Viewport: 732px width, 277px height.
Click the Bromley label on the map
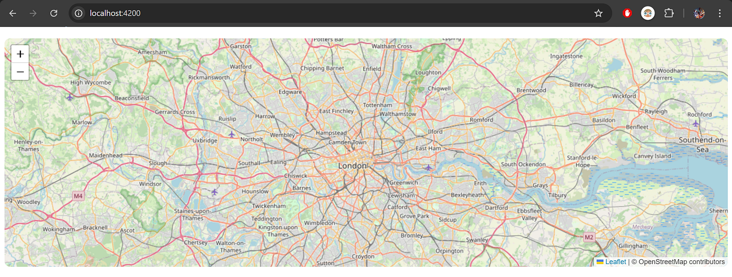click(412, 236)
